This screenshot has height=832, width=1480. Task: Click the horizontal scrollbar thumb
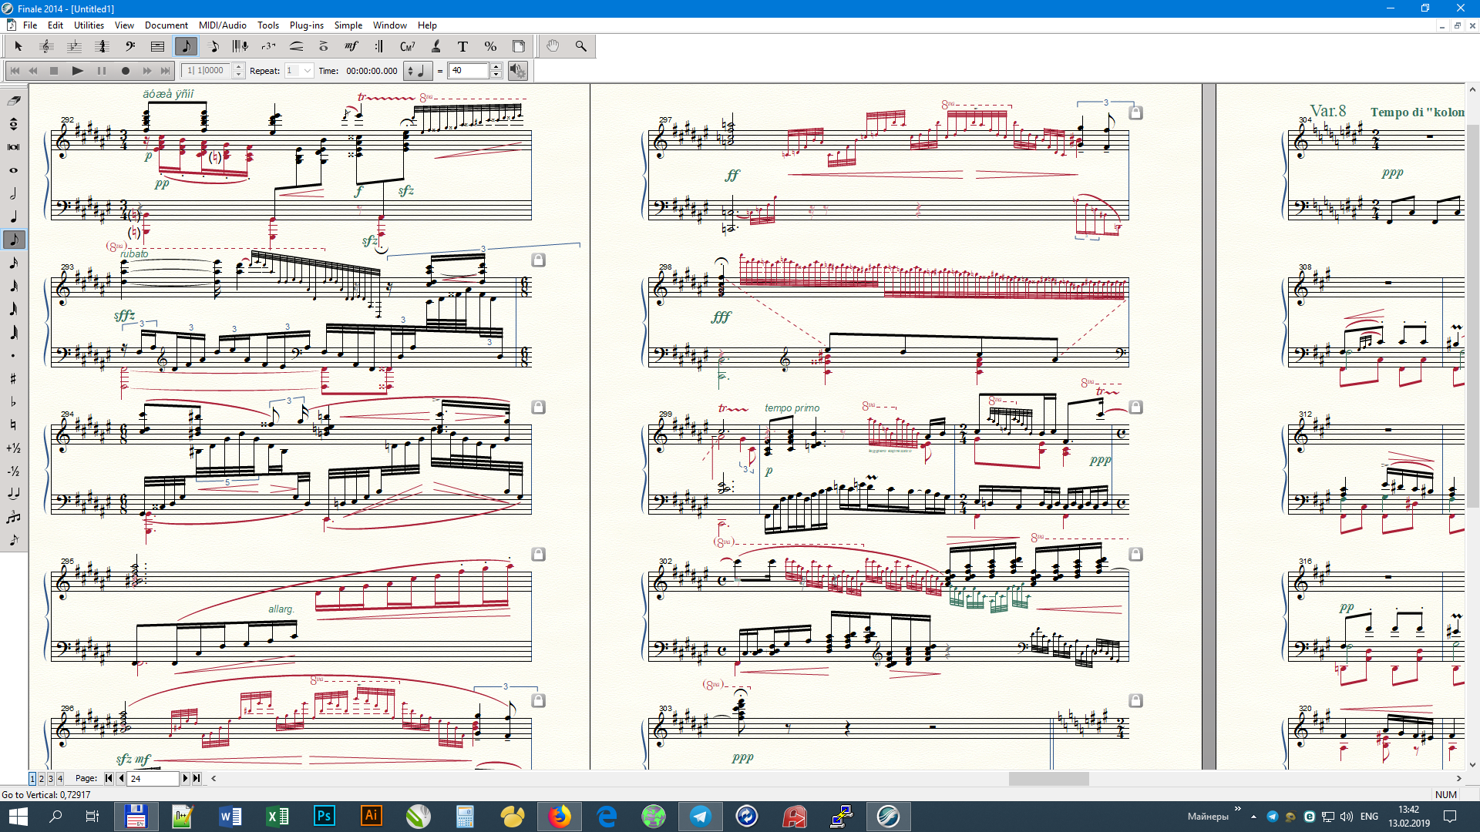point(1048,779)
